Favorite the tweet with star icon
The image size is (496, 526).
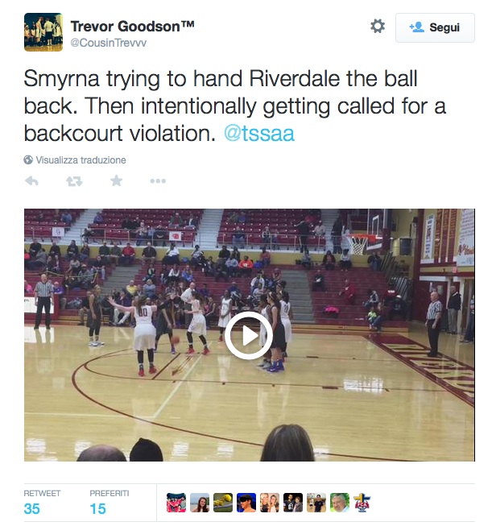[x=117, y=180]
